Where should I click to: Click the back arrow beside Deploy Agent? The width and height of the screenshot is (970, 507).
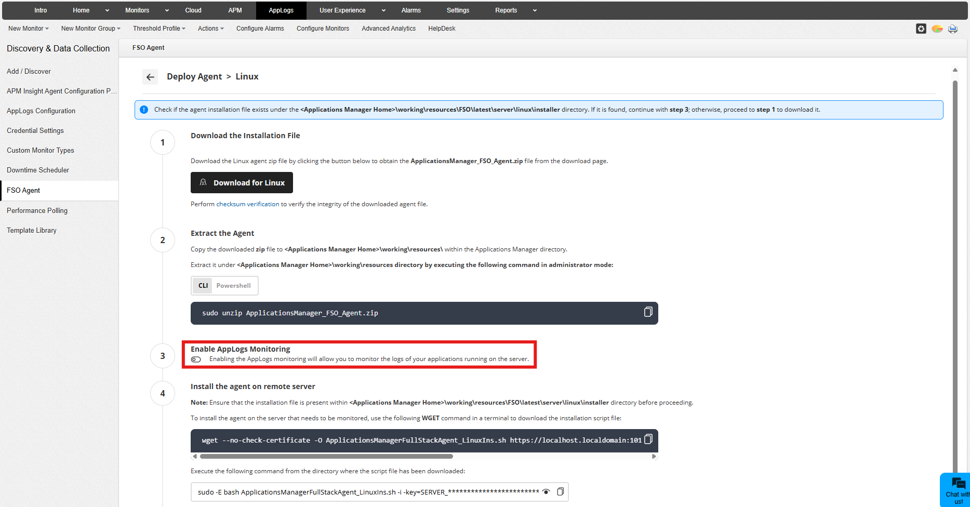click(150, 76)
